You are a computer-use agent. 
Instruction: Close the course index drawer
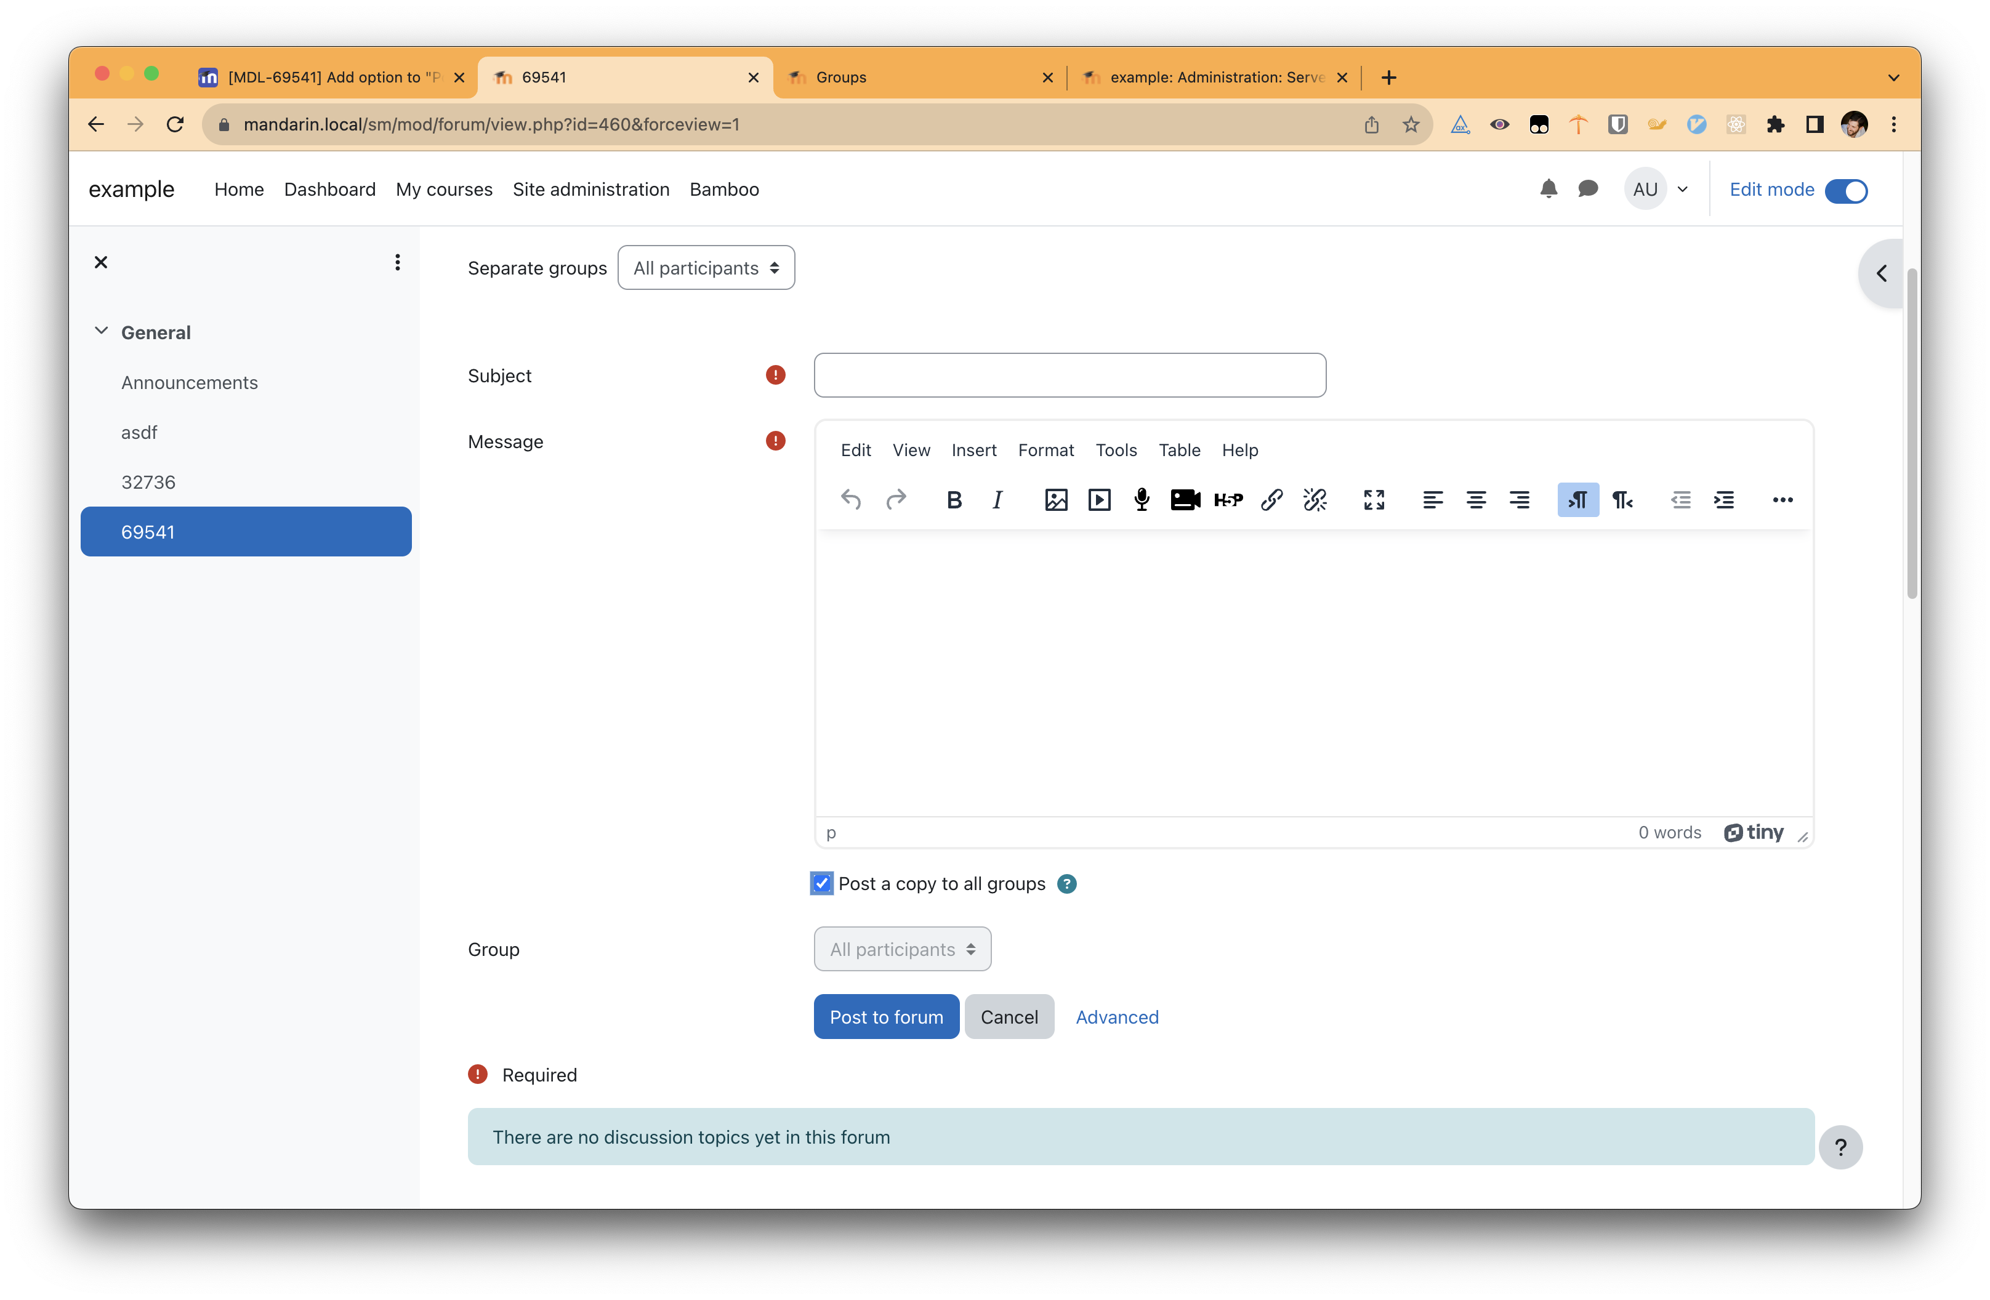click(x=101, y=262)
